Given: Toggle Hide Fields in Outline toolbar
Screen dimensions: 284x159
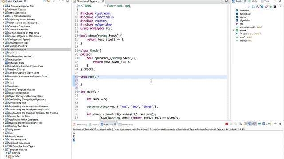Looking at the screenshot, I should [x=262, y=7].
